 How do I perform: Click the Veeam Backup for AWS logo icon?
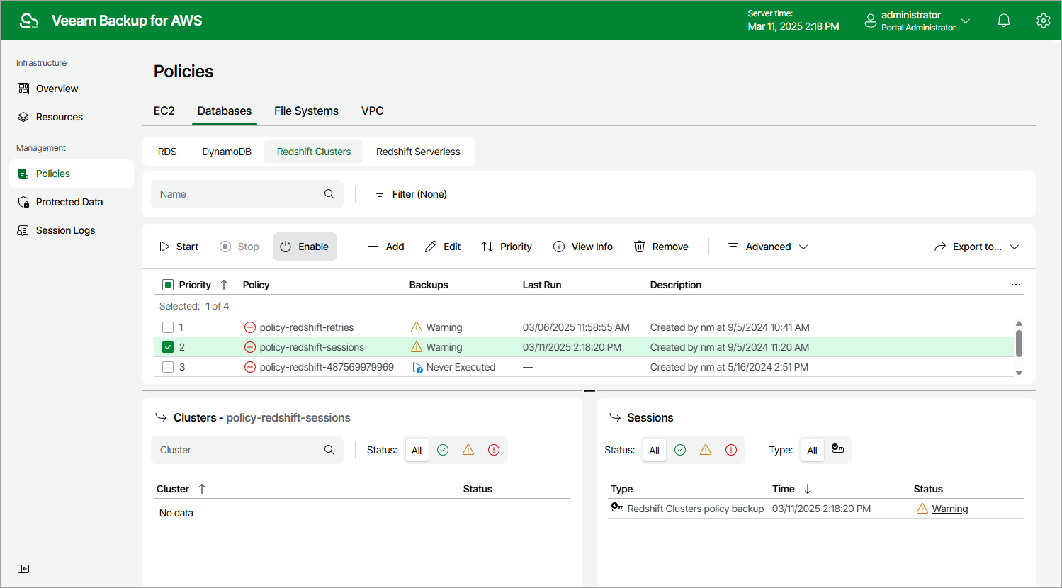29,21
